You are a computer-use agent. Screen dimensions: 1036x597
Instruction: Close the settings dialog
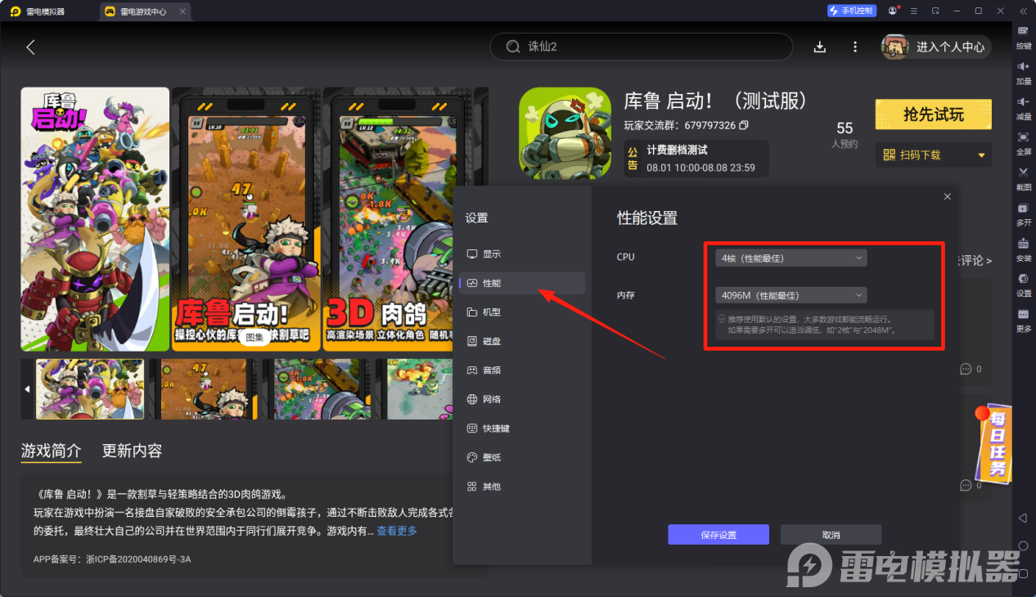(x=948, y=196)
